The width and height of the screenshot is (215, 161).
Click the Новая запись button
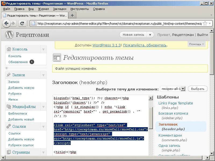[x=133, y=35]
